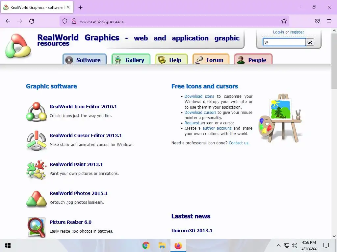Click the address bar URL field
This screenshot has height=252, width=337.
[175, 21]
